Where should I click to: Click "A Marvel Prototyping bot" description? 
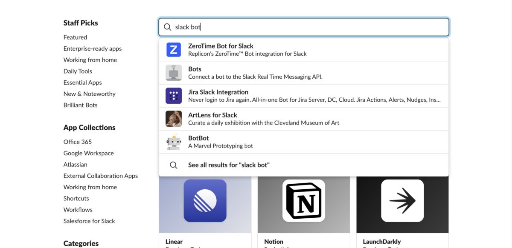(221, 145)
